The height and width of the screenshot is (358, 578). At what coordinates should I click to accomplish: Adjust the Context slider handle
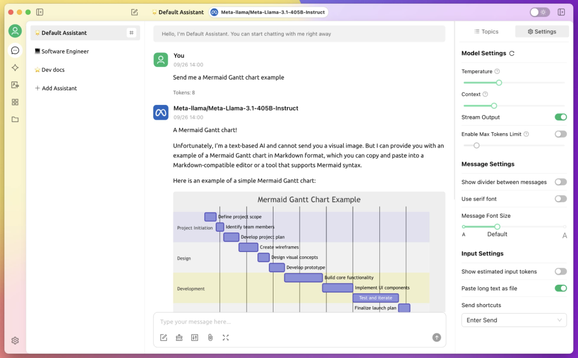(x=494, y=106)
